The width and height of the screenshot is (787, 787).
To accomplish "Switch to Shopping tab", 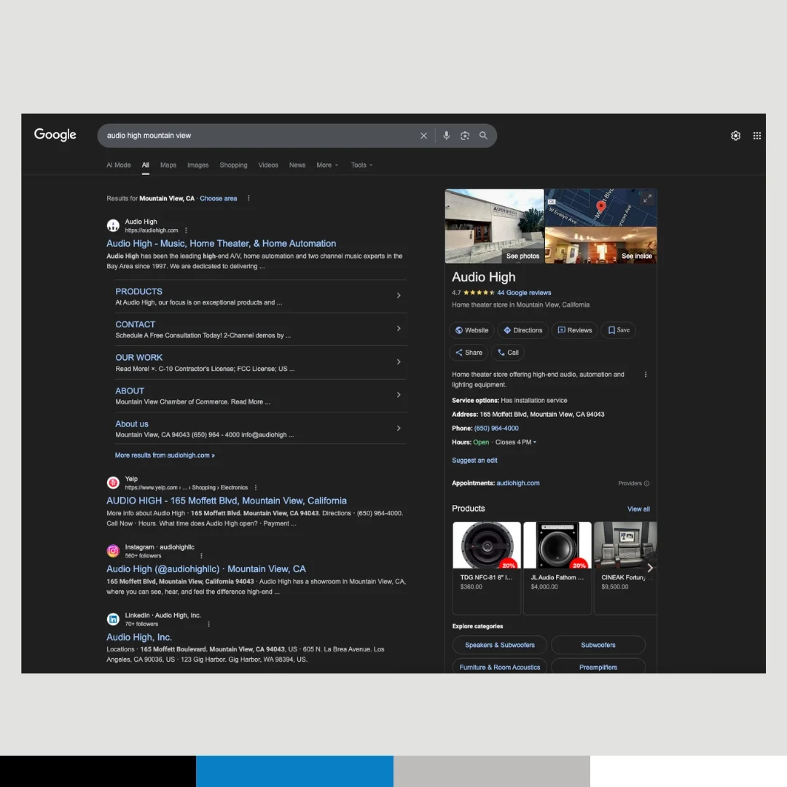I will (233, 165).
